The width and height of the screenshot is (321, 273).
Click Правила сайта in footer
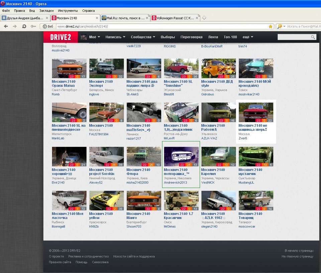[x=60, y=262]
